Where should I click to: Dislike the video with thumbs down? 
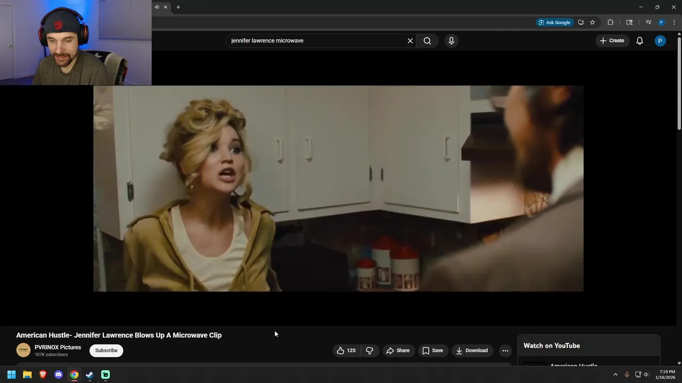(369, 351)
